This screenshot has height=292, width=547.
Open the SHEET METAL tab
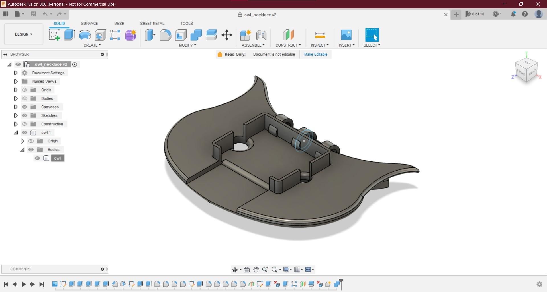click(x=152, y=23)
